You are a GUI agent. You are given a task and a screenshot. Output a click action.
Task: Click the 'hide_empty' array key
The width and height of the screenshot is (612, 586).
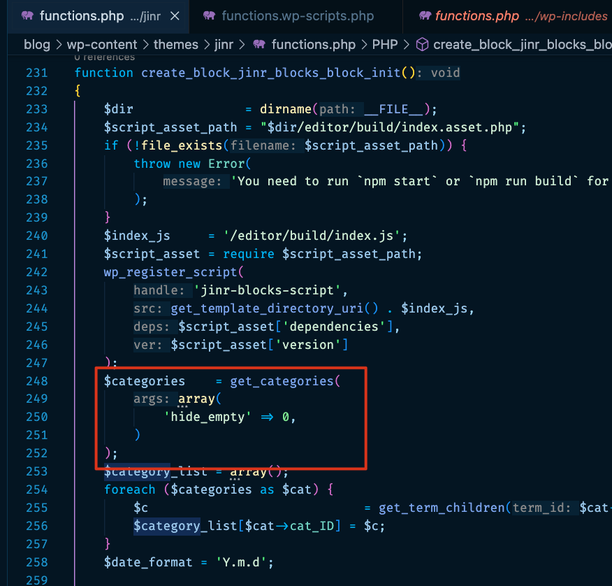207,417
